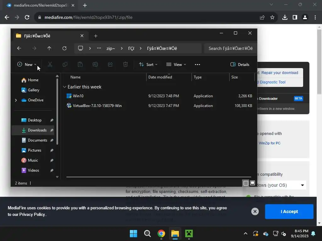The height and width of the screenshot is (241, 322).
Task: Open Documents in Quick access
Action: coord(35,140)
